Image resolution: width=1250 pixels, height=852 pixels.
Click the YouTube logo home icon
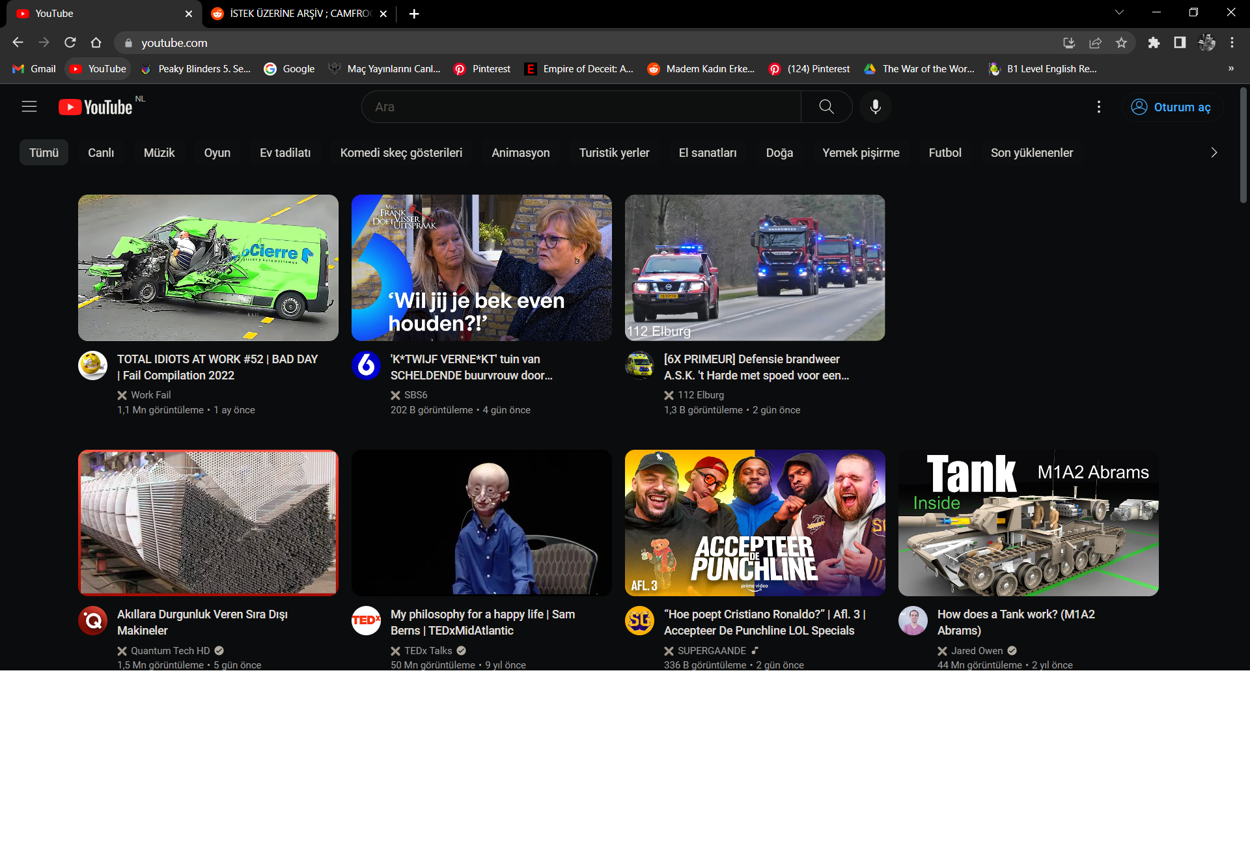click(x=96, y=107)
